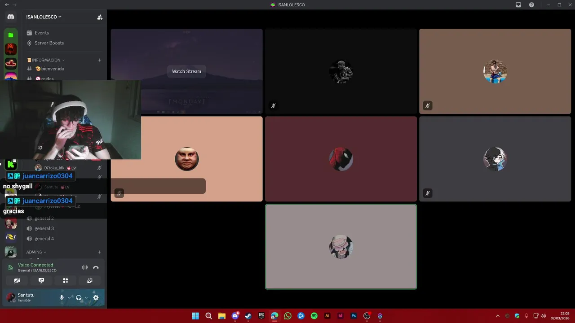The width and height of the screenshot is (575, 323).
Task: Select the brown tile with the beach avatar
Action: pos(495,71)
